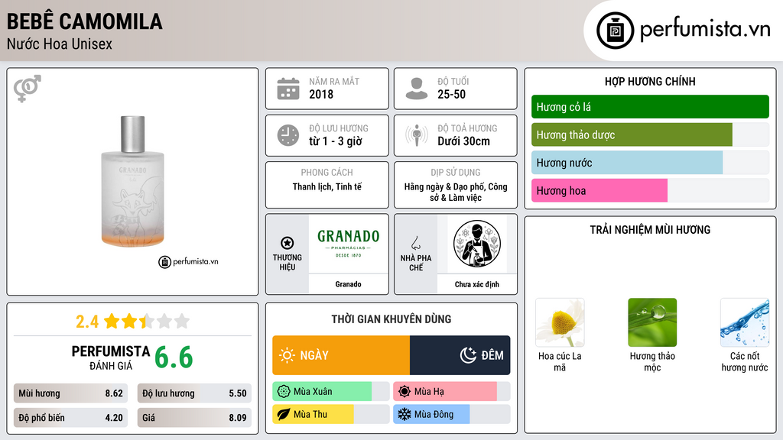Click the sun icon in Ngày bar
This screenshot has height=440, width=783.
point(287,355)
